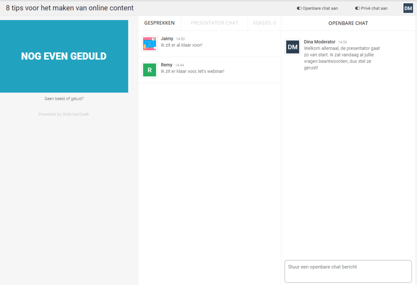Viewport: 417px width, 285px height.
Task: Click Remy's green R avatar
Action: pos(149,70)
